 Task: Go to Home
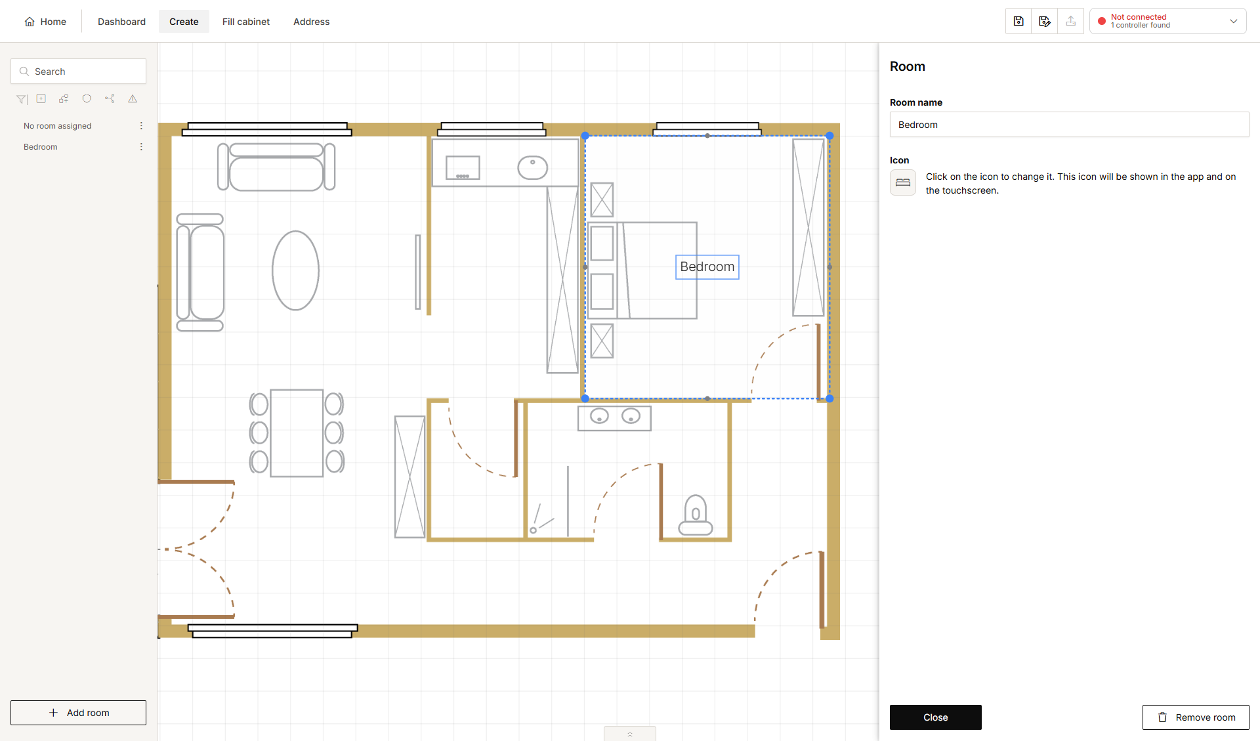45,22
